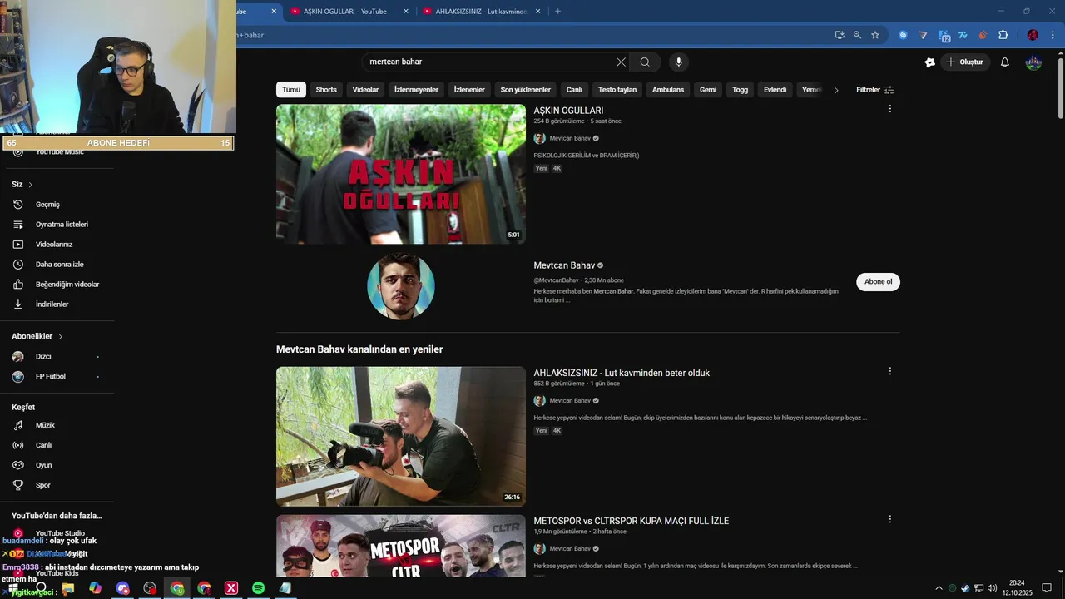Screen dimensions: 1065x599
Task: Start voice search with the microphone icon
Action: [679, 62]
